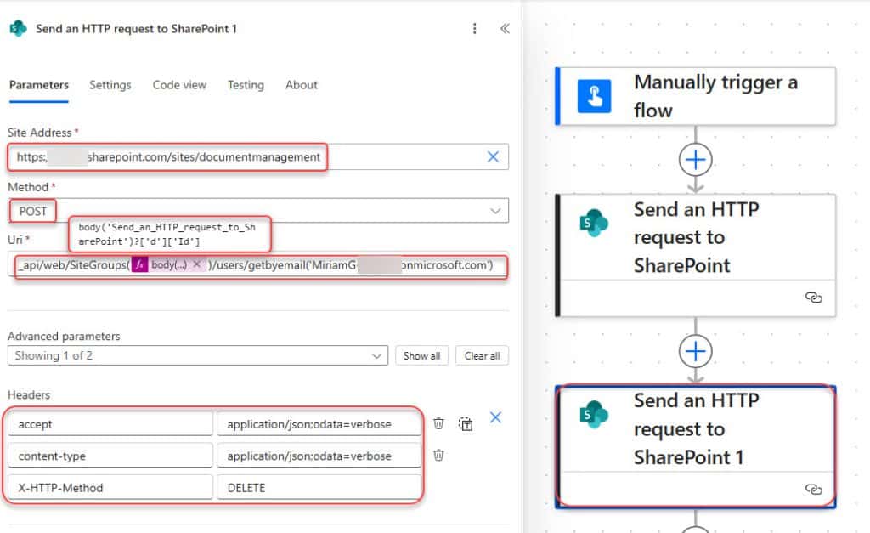Click chain icon on first HTTP request card
Viewport: 870px width, 533px height.
[814, 298]
